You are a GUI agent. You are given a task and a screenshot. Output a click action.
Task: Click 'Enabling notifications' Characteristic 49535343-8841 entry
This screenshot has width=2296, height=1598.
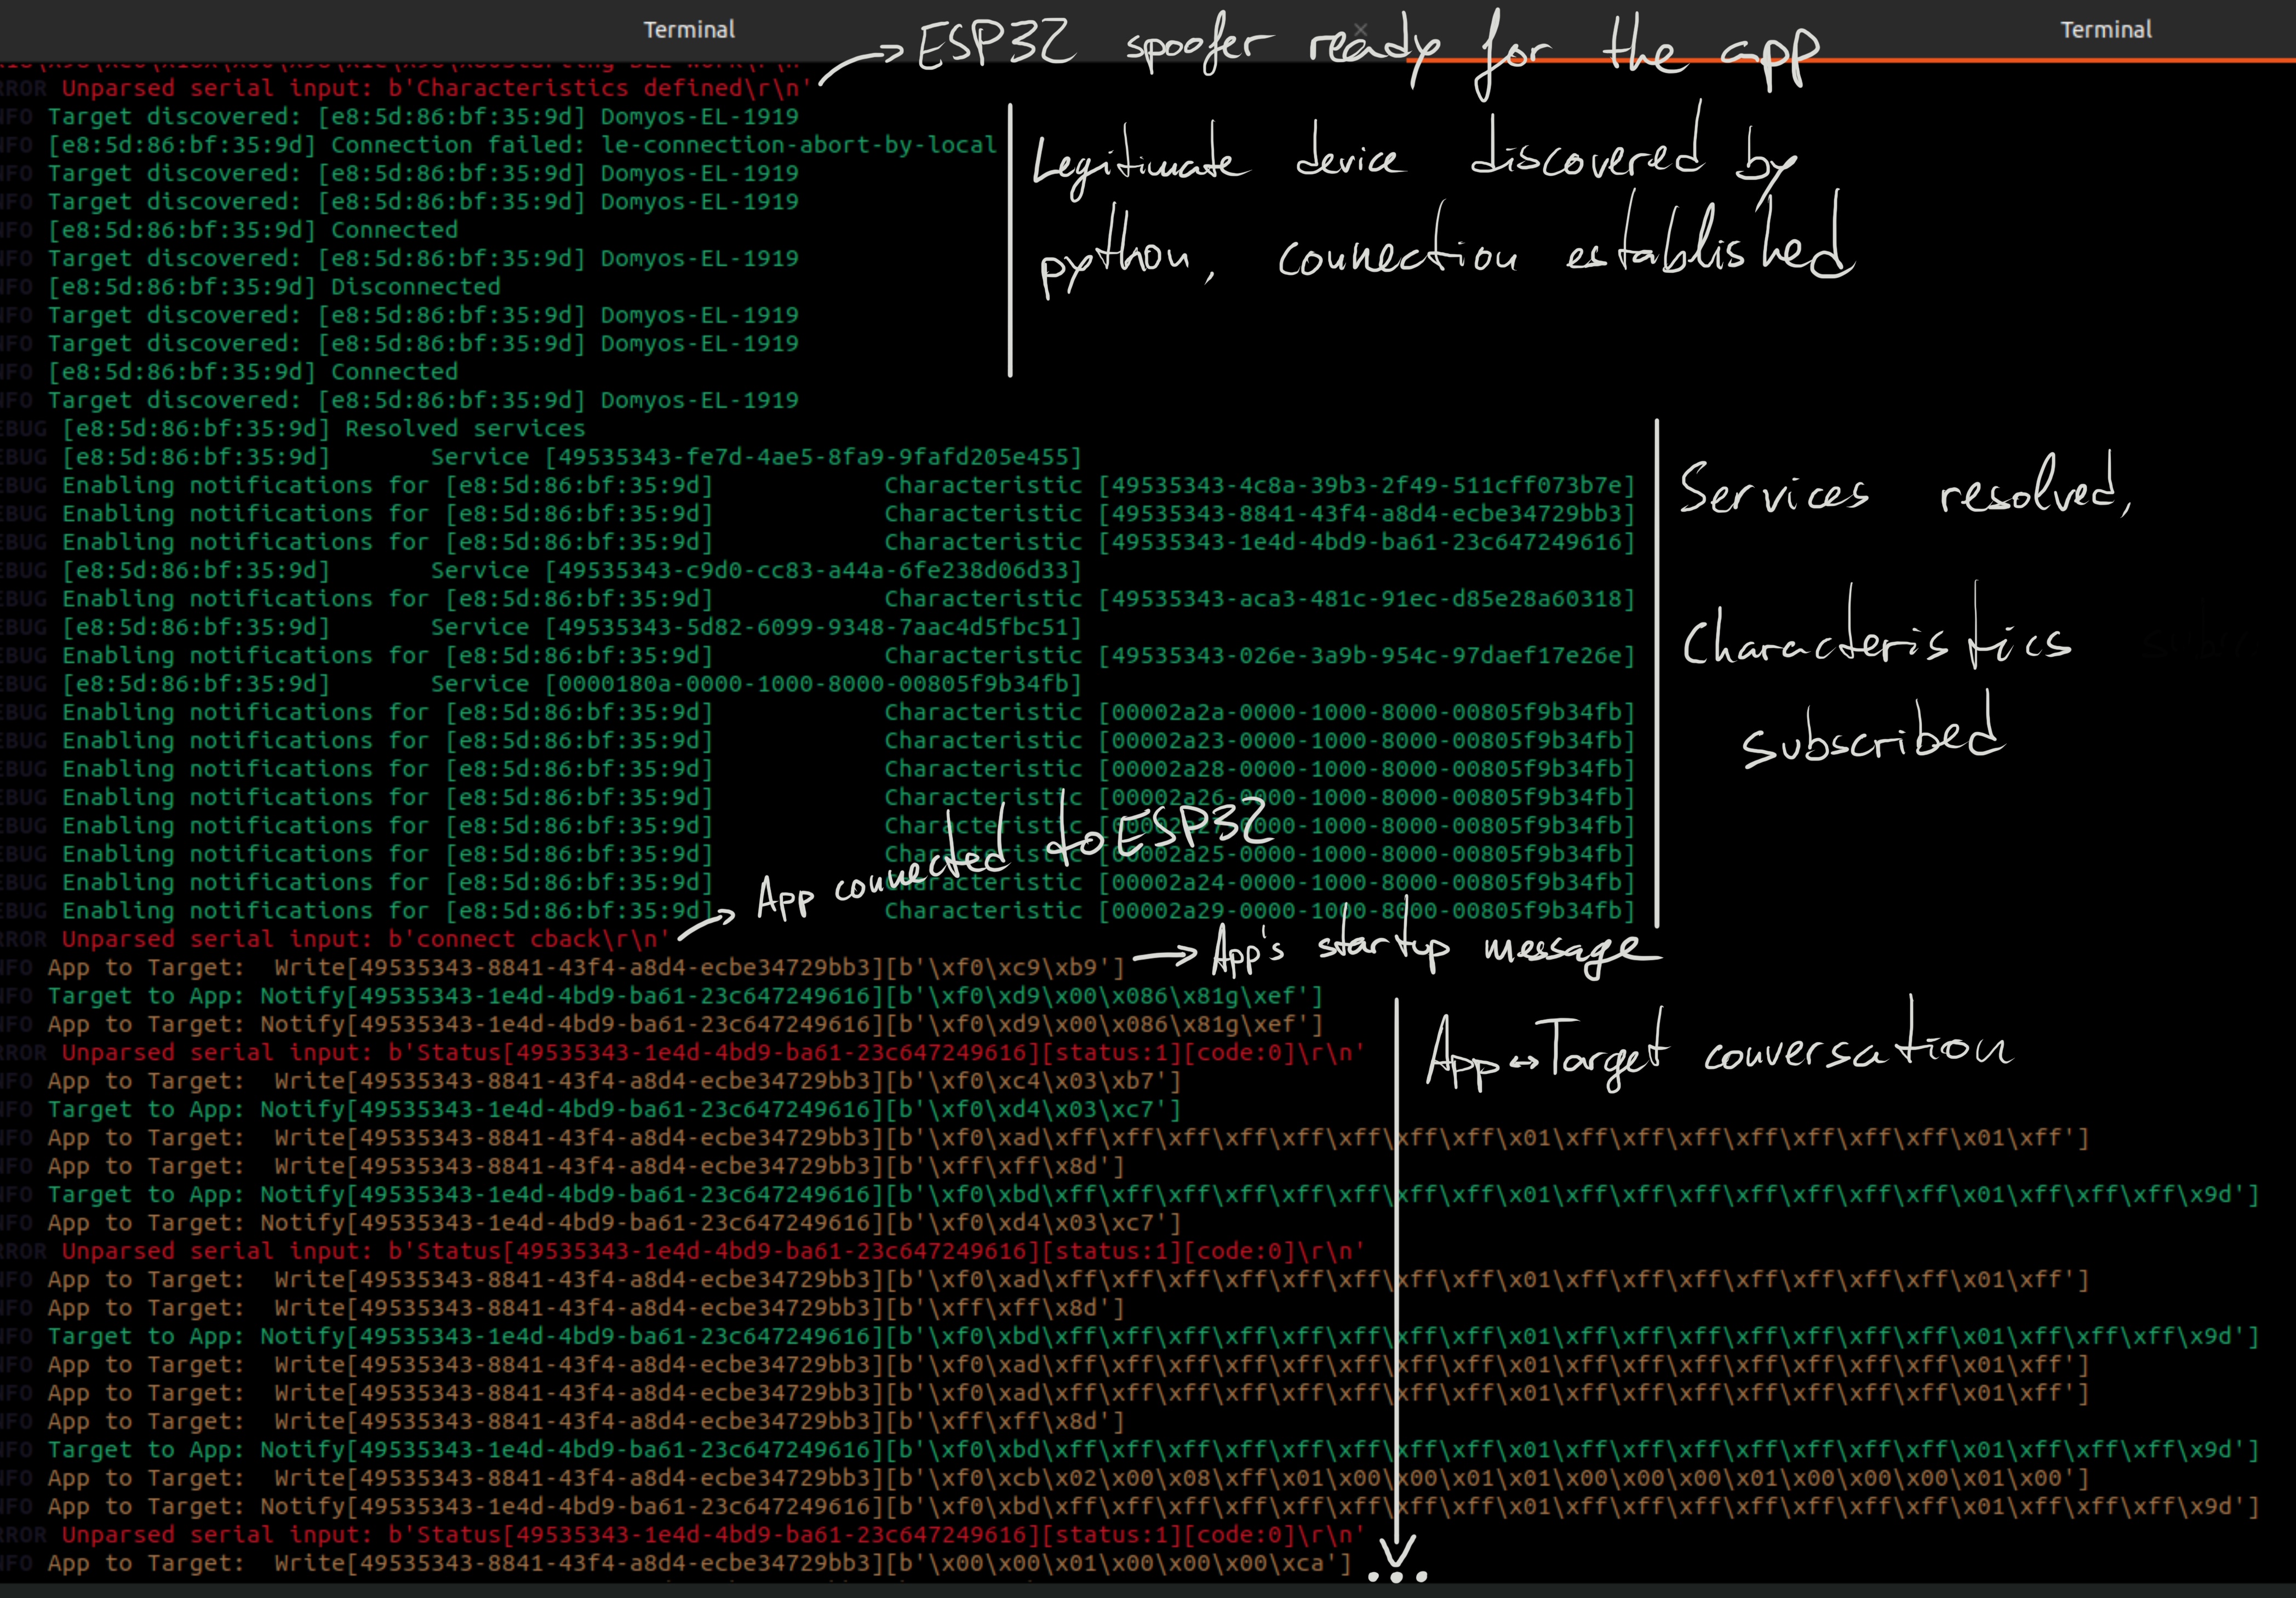[x=818, y=514]
